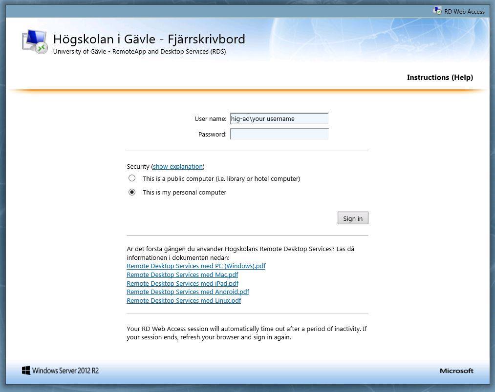Viewport: 495px width, 392px height.
Task: Click the Microsoft logo in footer
Action: pyautogui.click(x=456, y=371)
